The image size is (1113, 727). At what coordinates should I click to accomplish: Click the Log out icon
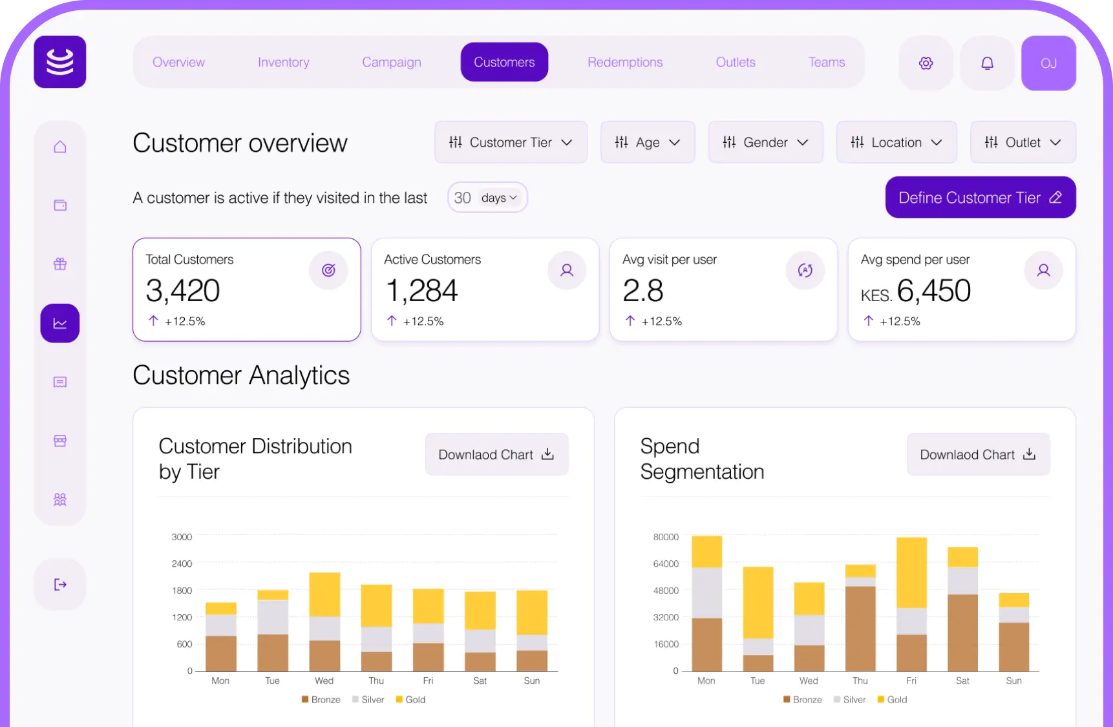[x=59, y=584]
